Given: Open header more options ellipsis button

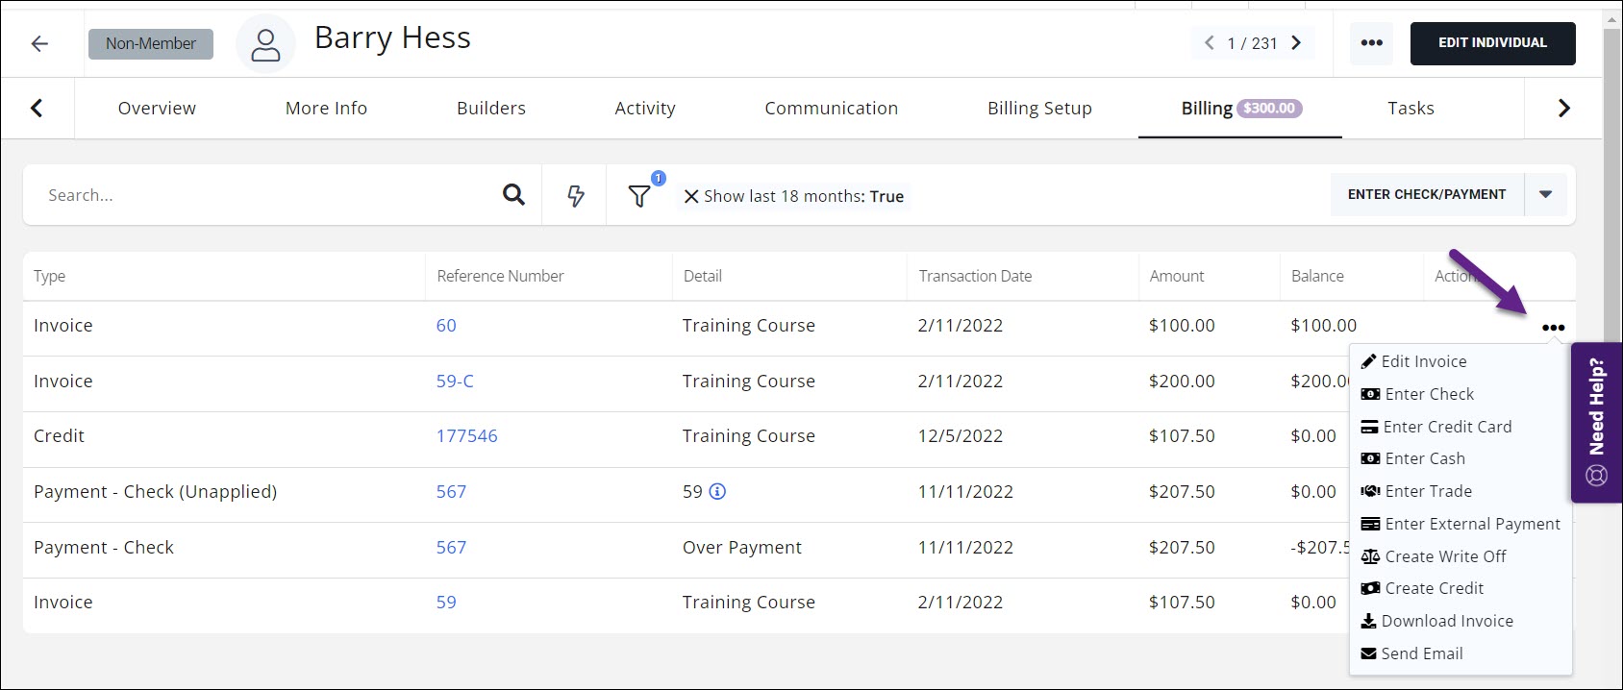Looking at the screenshot, I should click(1372, 43).
